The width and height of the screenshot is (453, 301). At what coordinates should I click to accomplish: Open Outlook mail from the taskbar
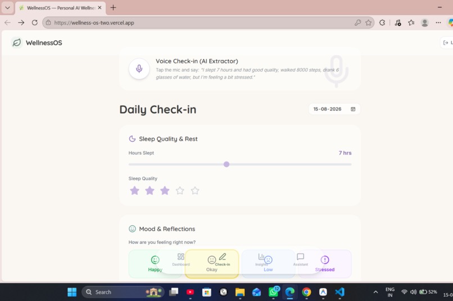pos(256,292)
